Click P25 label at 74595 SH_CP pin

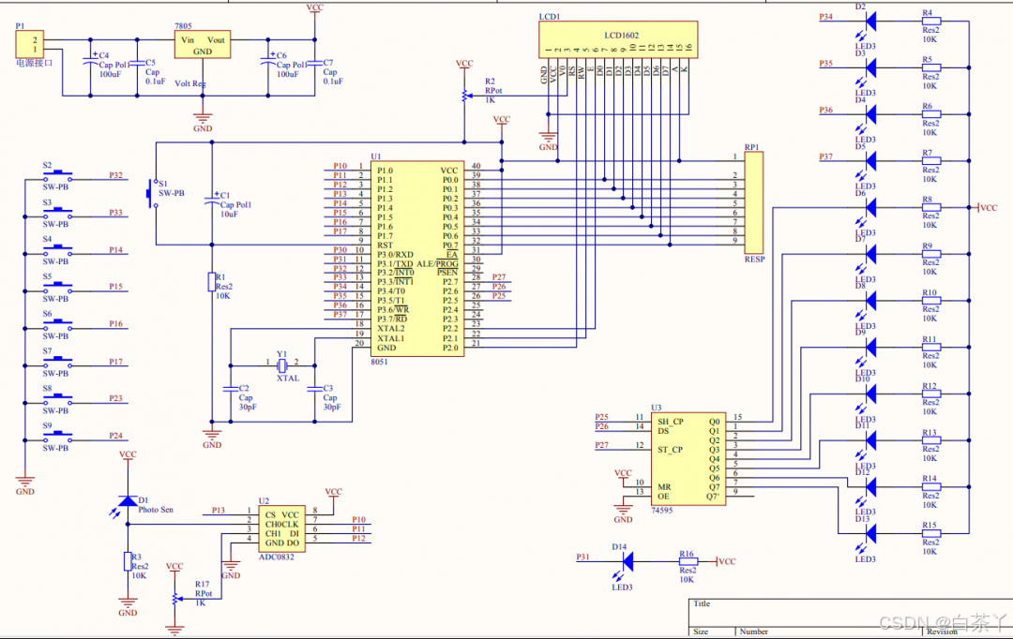(x=601, y=417)
